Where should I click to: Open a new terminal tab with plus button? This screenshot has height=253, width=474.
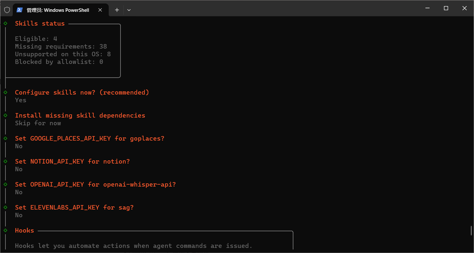pos(117,10)
